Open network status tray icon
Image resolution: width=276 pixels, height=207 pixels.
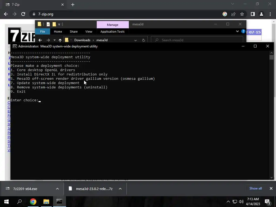point(235,202)
